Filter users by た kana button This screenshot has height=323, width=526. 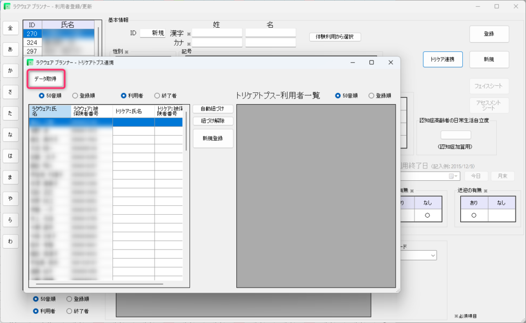click(x=10, y=113)
